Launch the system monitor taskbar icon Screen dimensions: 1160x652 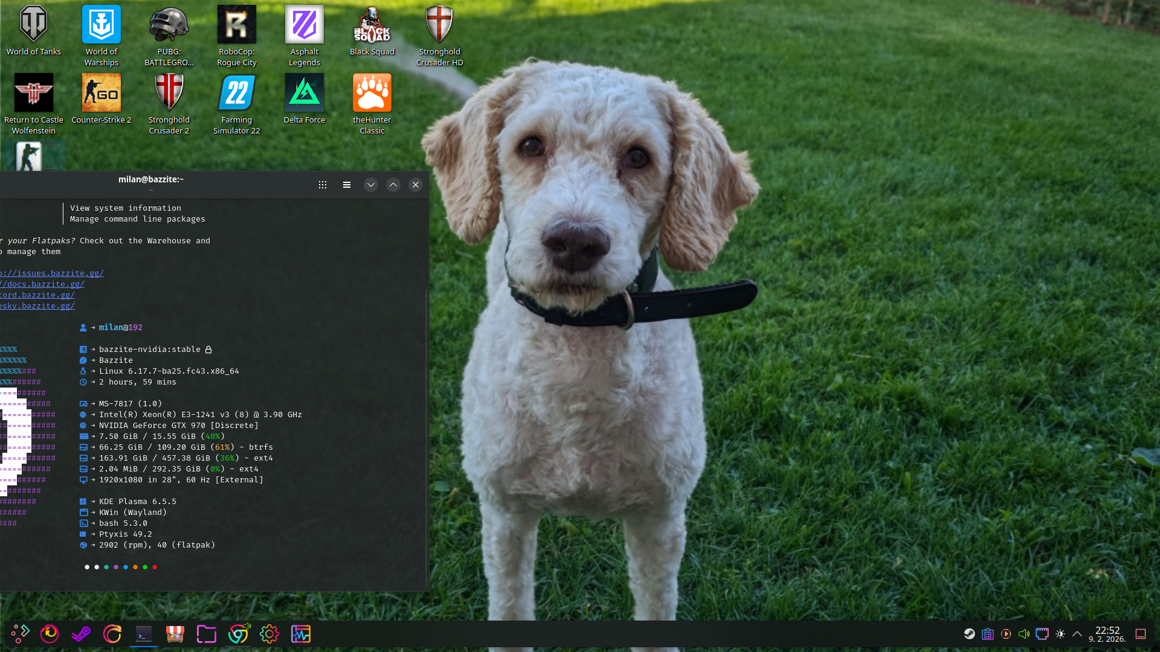tap(300, 634)
